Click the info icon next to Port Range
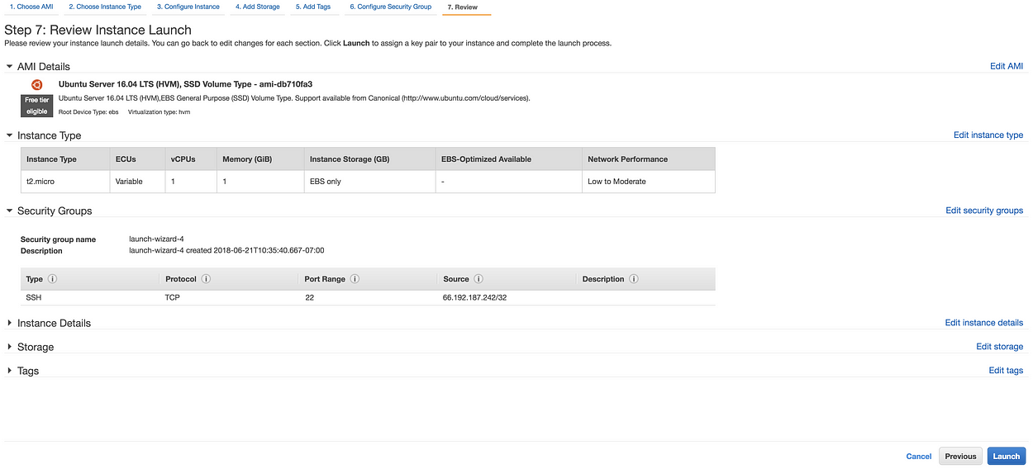The height and width of the screenshot is (469, 1033). [355, 279]
